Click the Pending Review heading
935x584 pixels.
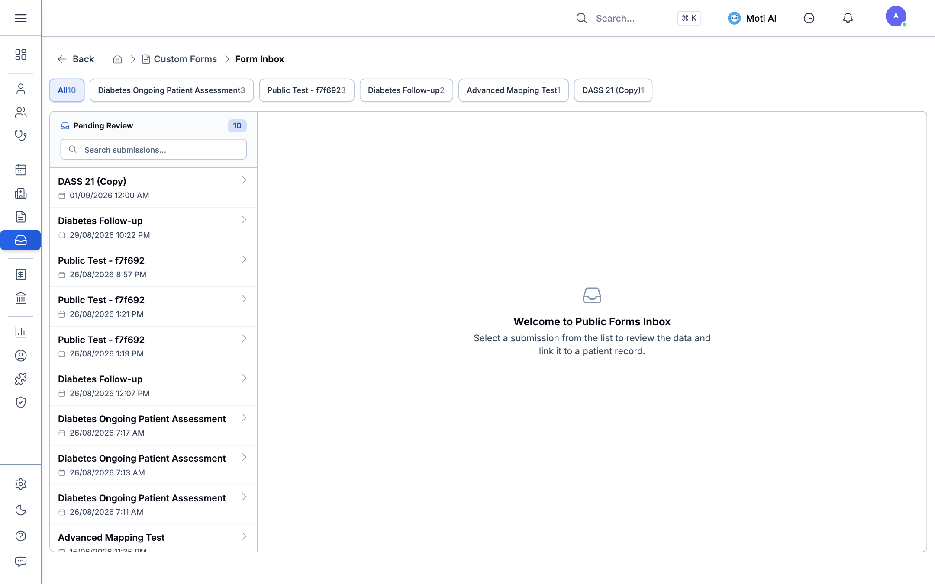103,125
